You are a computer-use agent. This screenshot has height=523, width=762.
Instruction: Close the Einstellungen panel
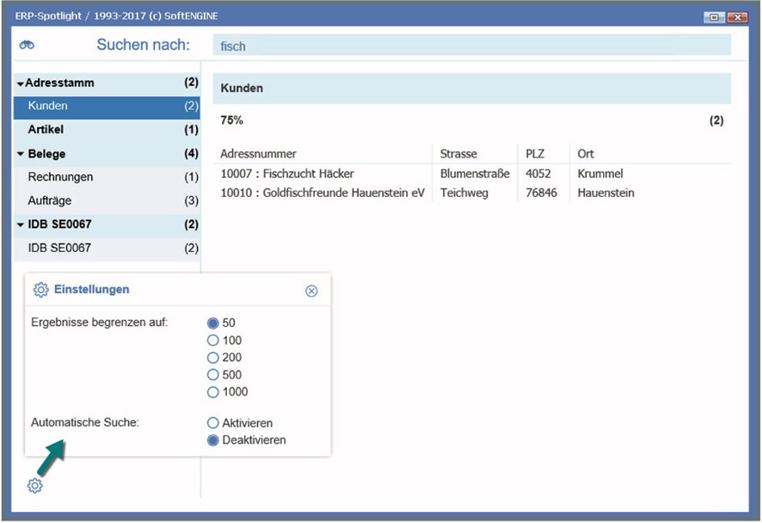coord(311,291)
